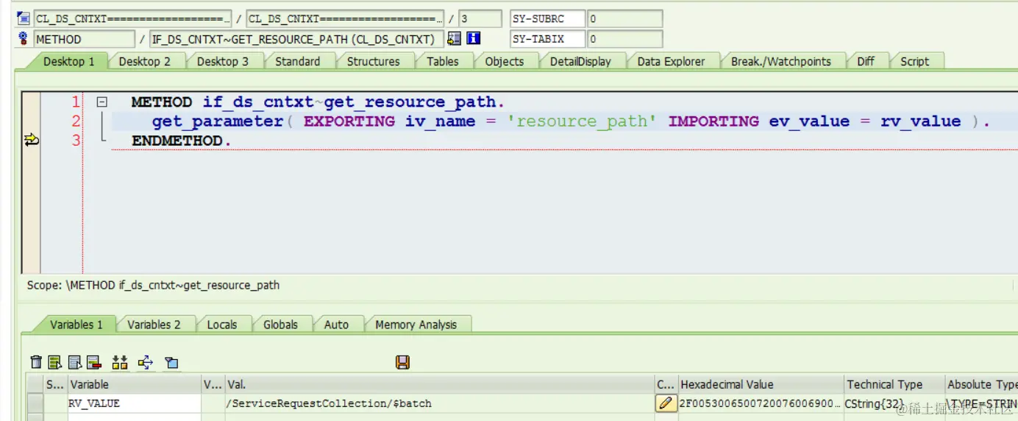
Task: Open the Script tab
Action: tap(914, 61)
